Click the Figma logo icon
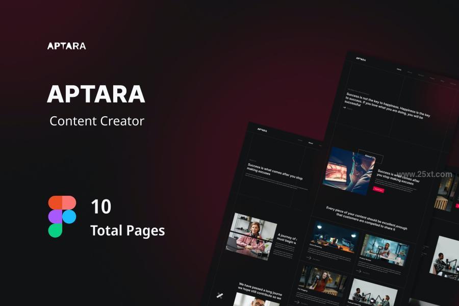Screen dimensions: 459x306 click(62, 216)
